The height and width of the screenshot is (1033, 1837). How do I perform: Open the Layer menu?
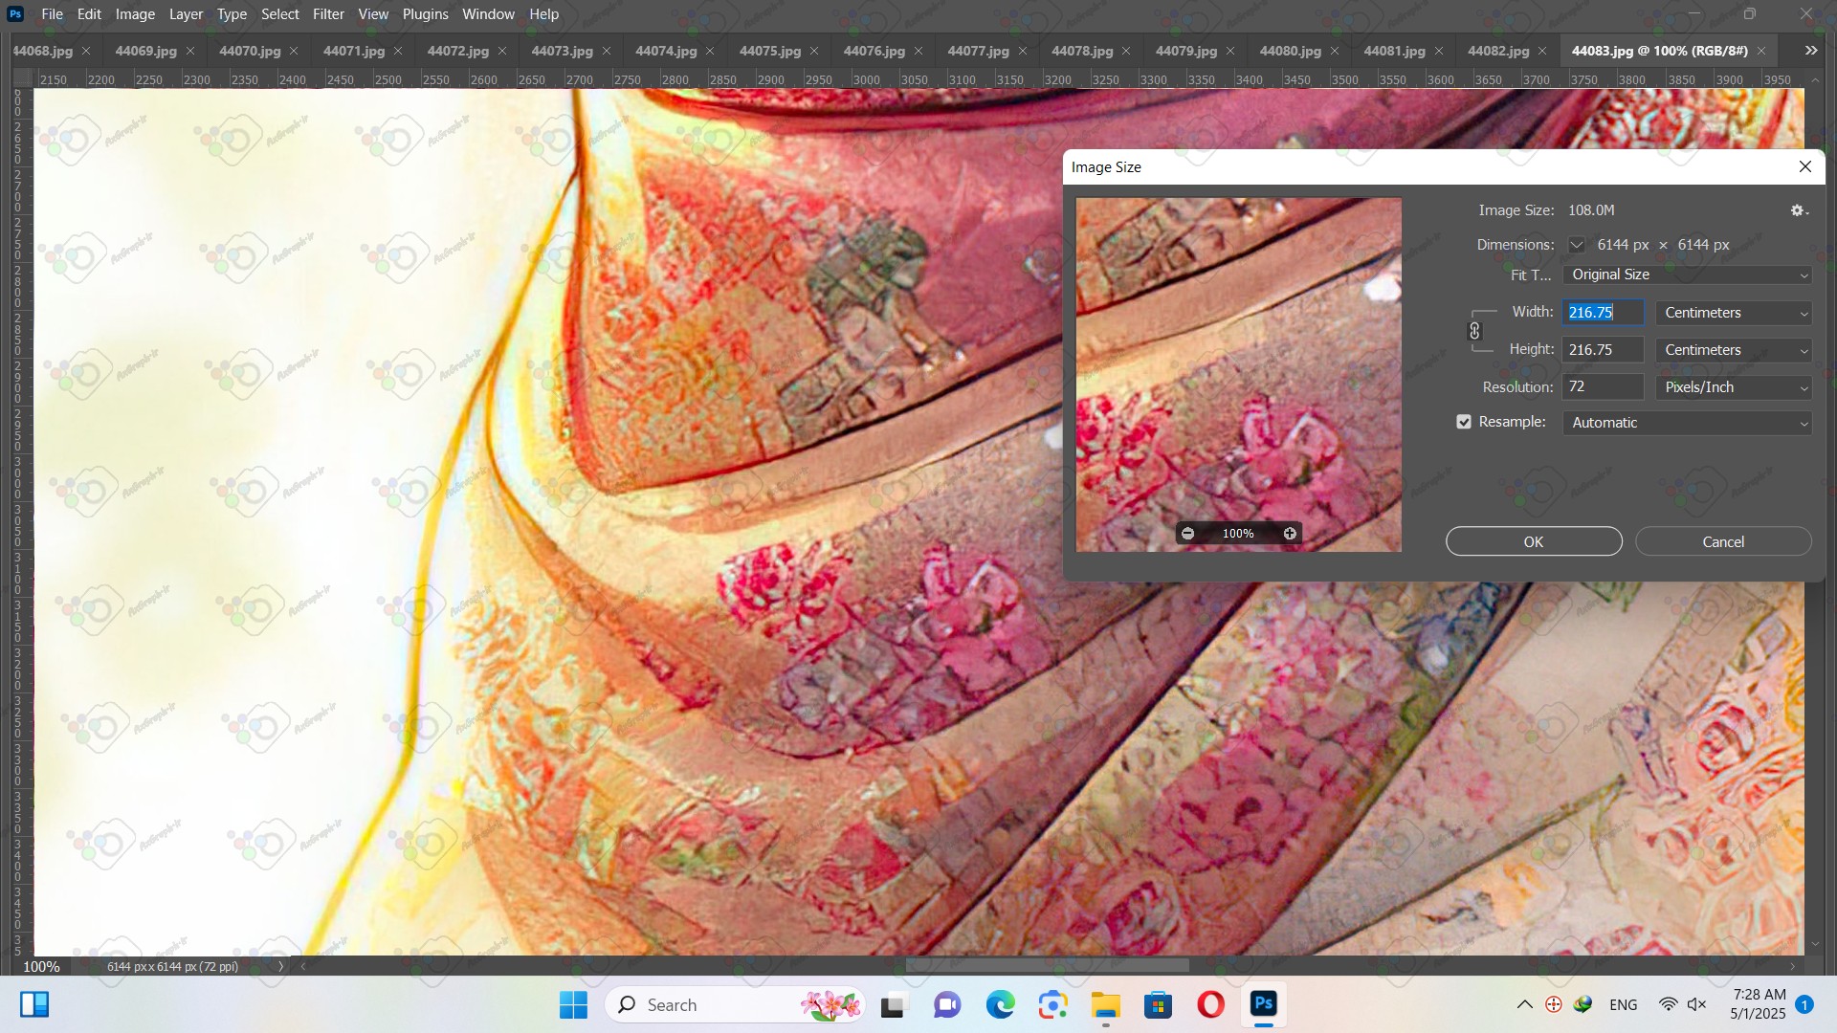[186, 14]
